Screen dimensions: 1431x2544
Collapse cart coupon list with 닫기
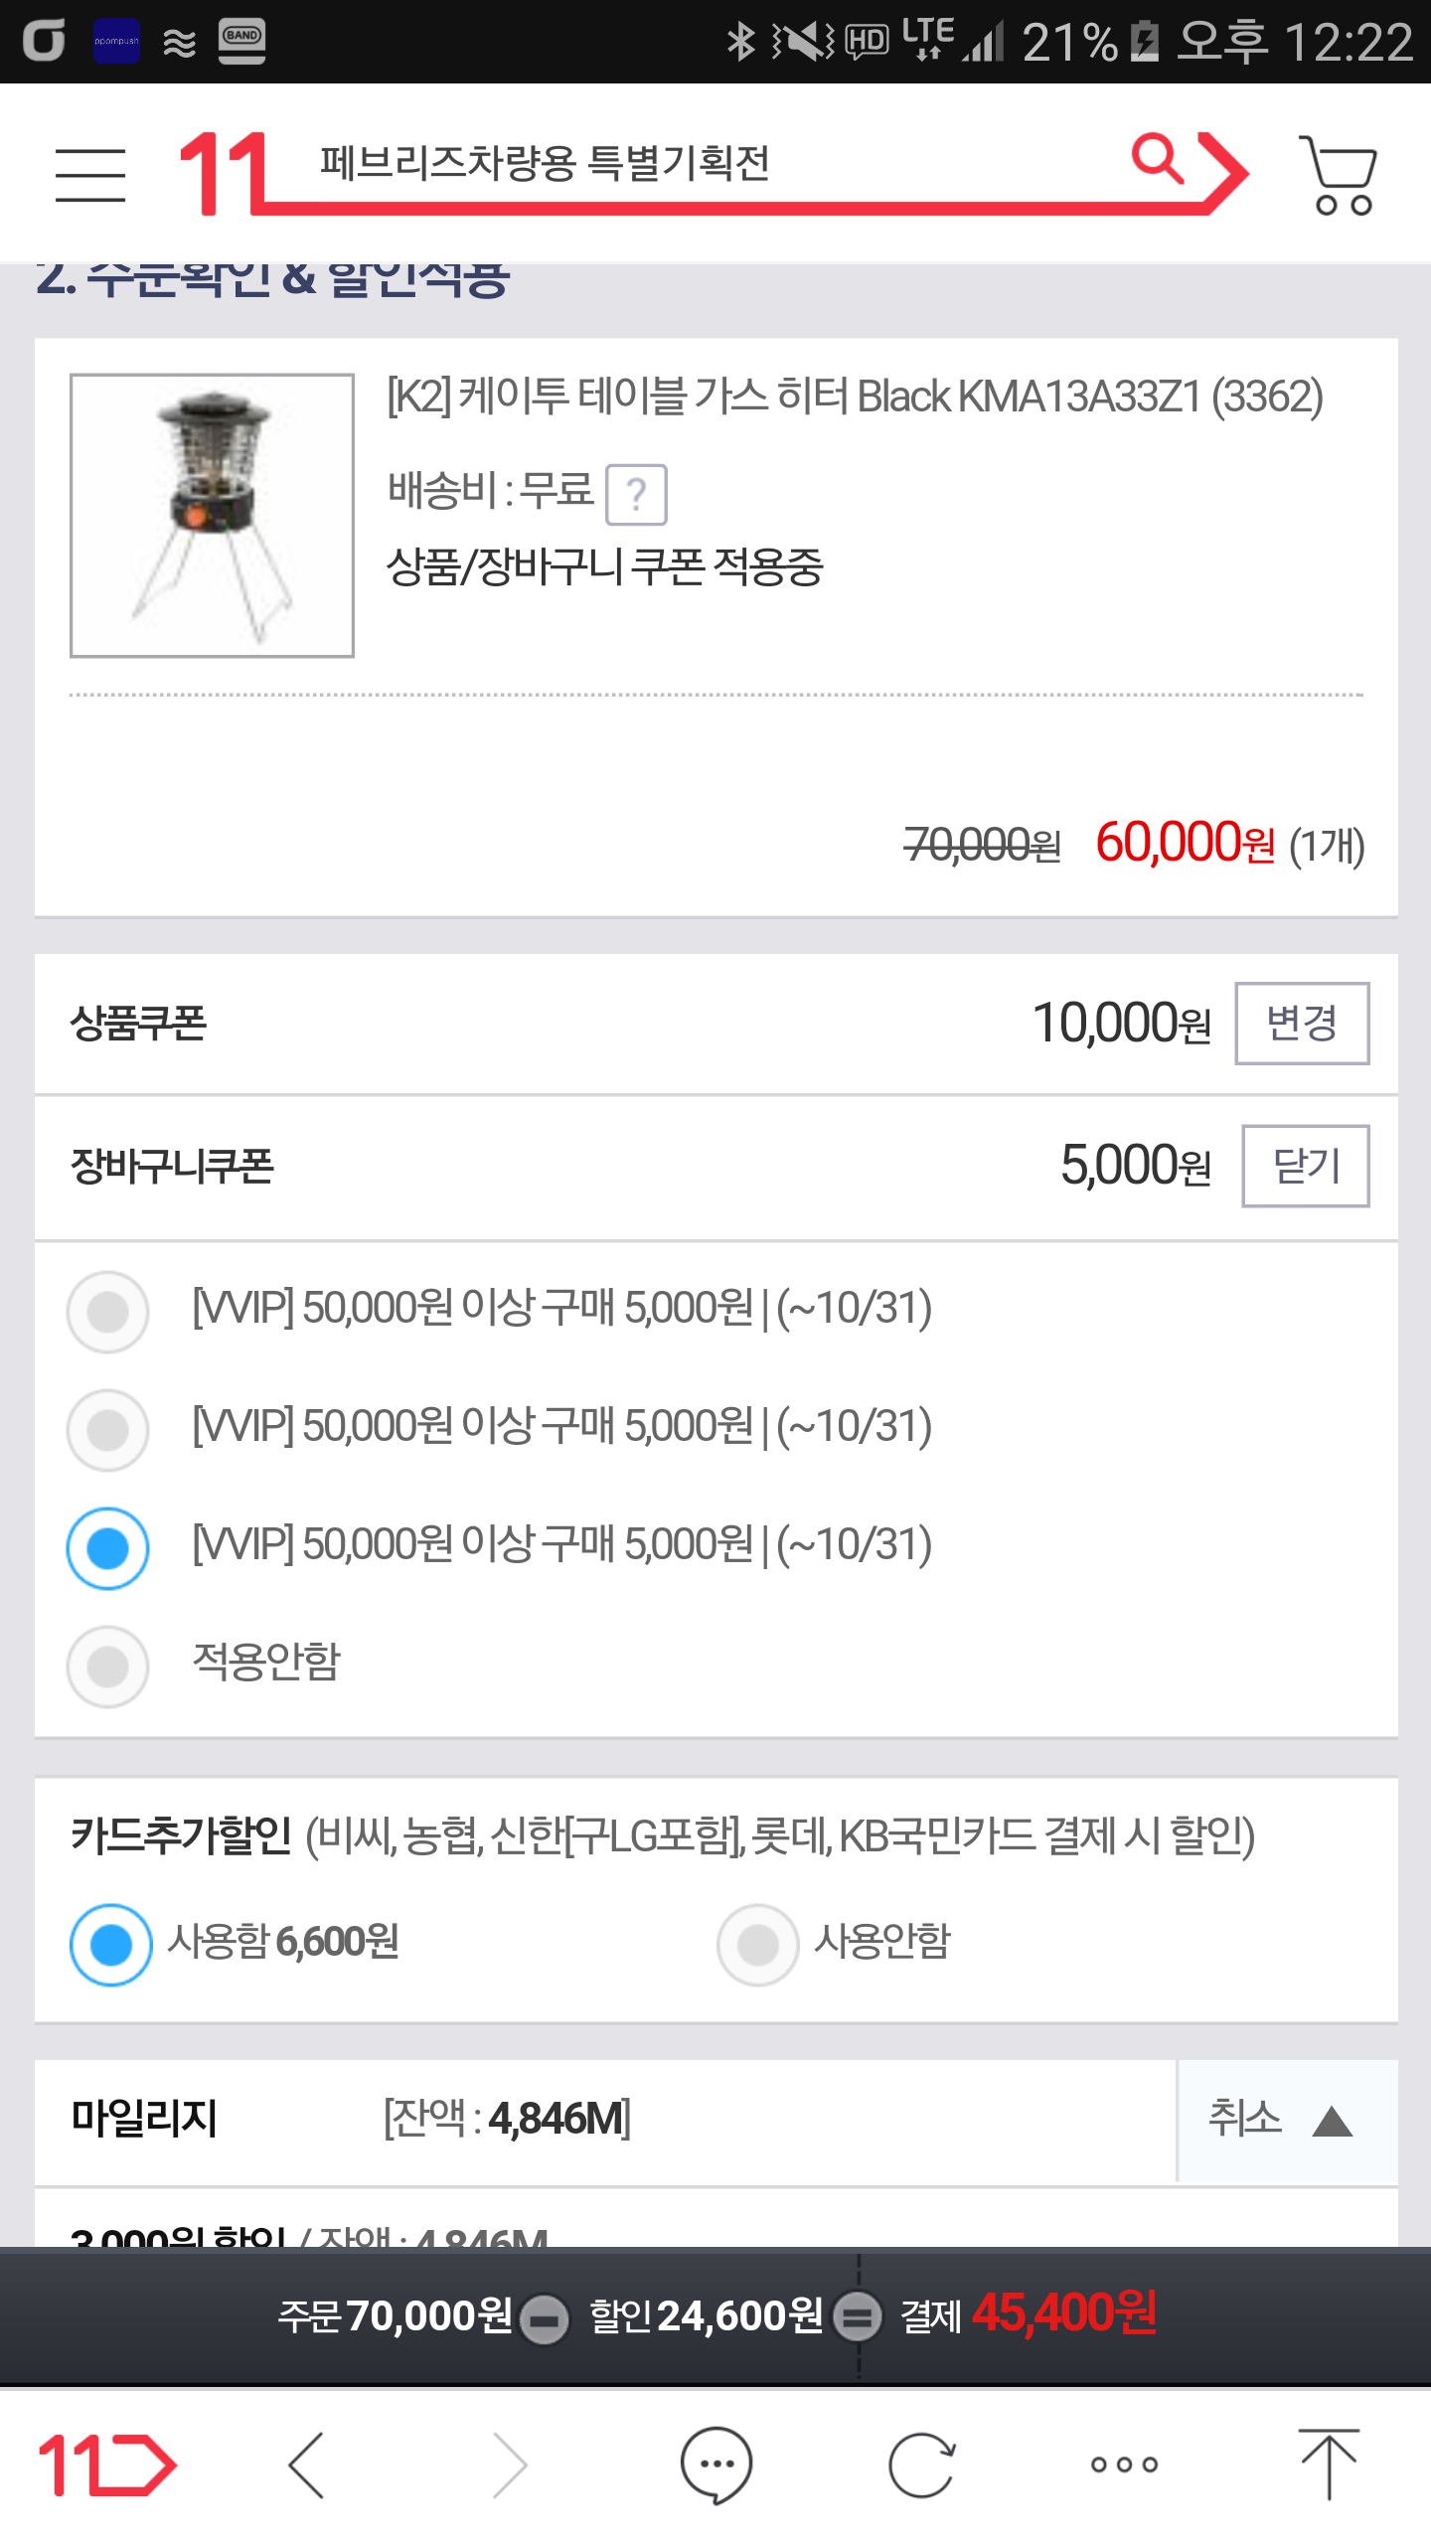pyautogui.click(x=1305, y=1166)
